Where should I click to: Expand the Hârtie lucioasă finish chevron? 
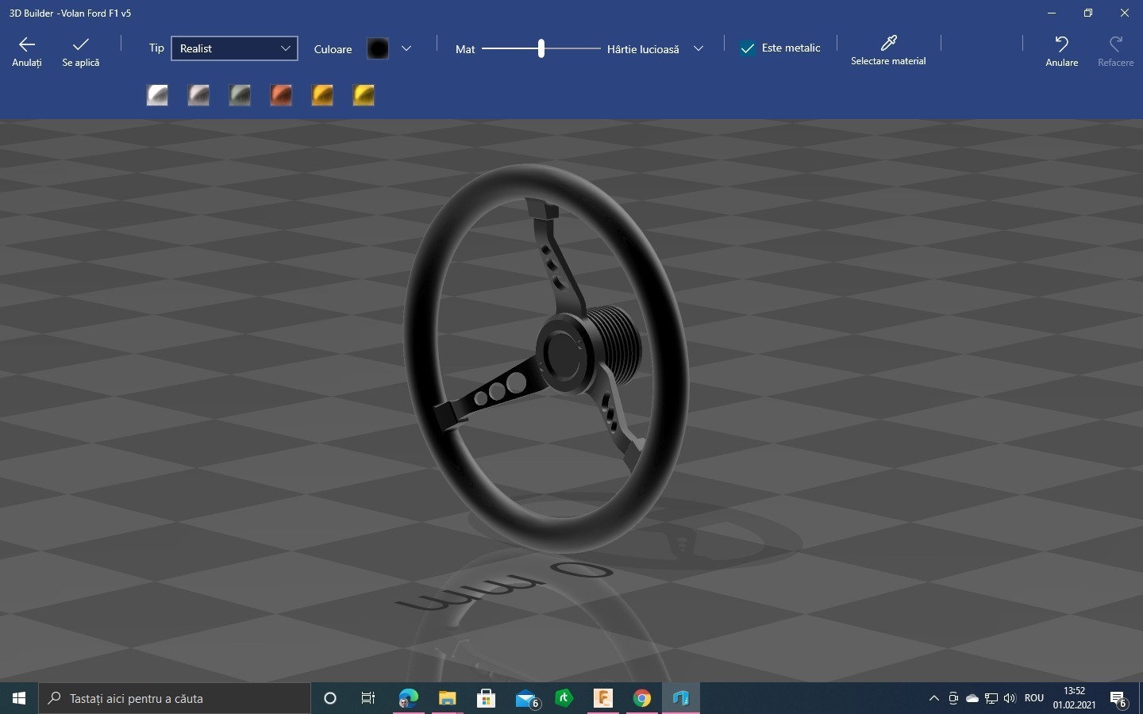click(698, 48)
